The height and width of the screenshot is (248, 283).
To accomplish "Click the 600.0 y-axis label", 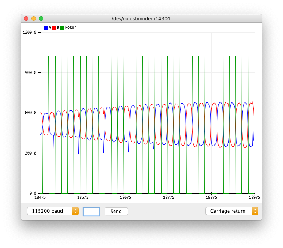I will point(31,113).
